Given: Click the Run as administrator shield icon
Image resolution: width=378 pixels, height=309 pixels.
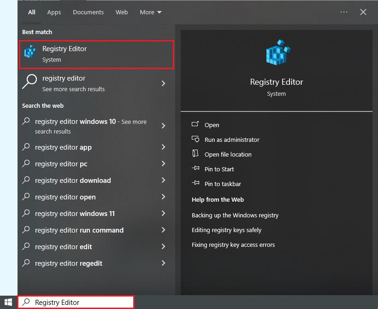Looking at the screenshot, I should (195, 139).
